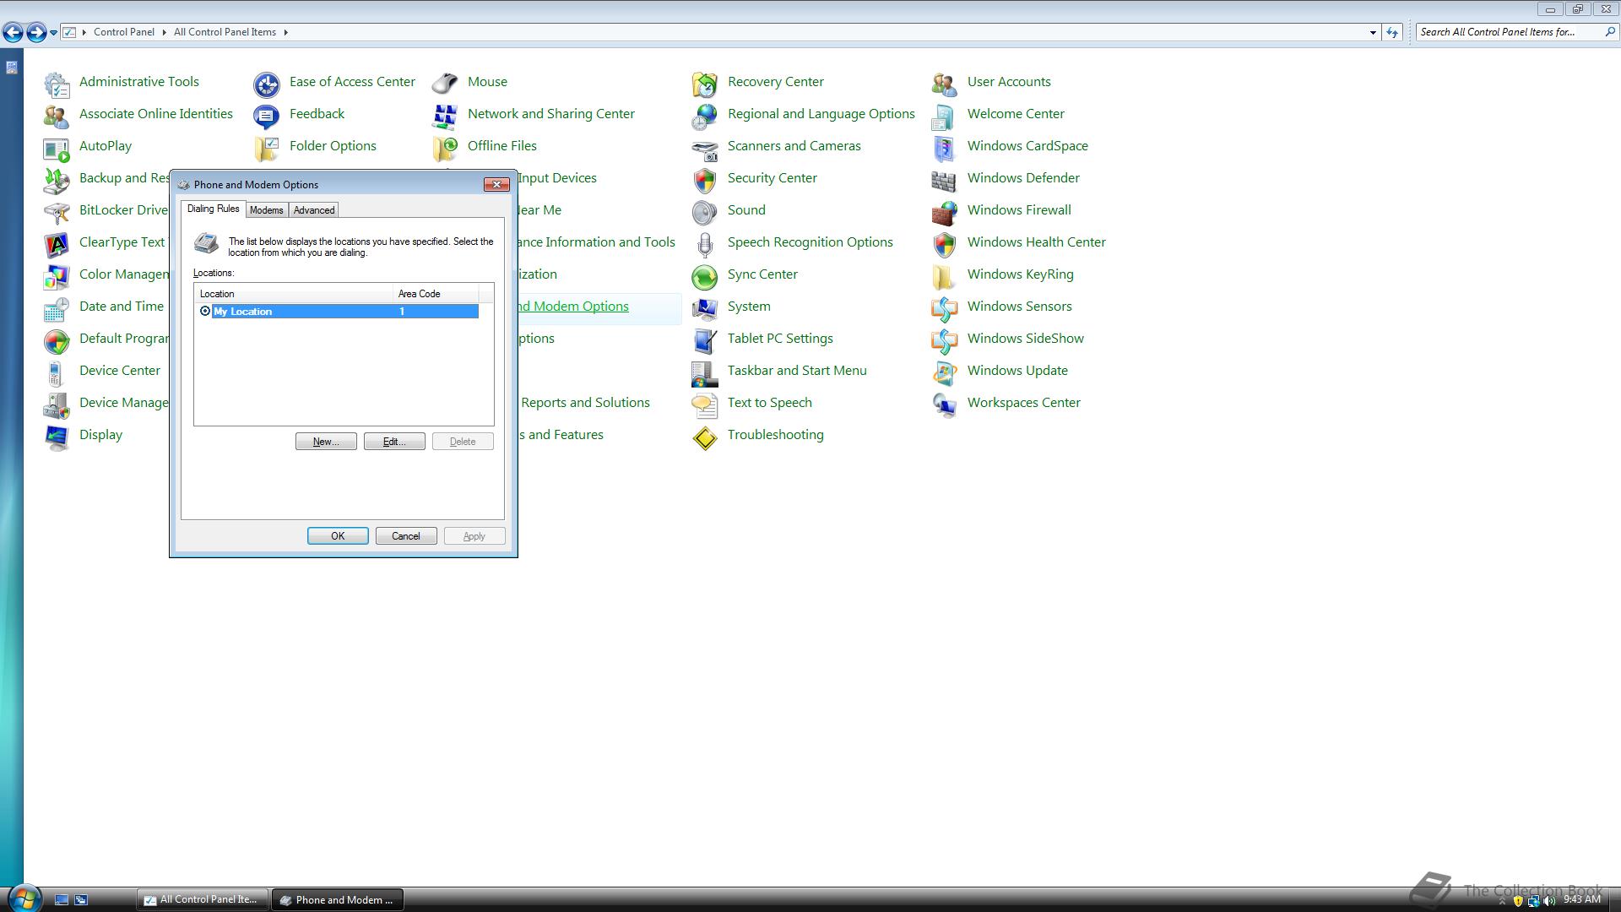This screenshot has height=912, width=1621.
Task: Click the Windows Sensors icon
Action: [x=945, y=308]
